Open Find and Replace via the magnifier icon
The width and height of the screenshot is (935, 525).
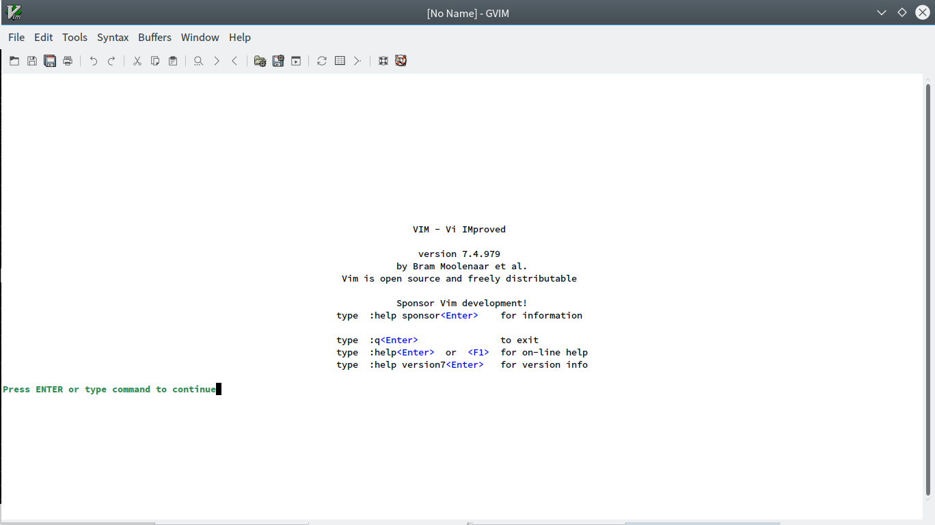coord(199,61)
